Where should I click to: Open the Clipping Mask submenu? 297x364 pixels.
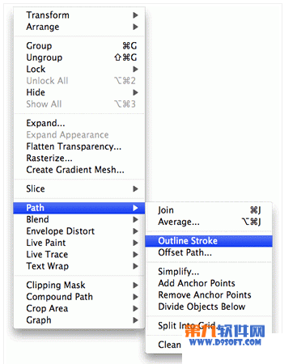(x=79, y=285)
